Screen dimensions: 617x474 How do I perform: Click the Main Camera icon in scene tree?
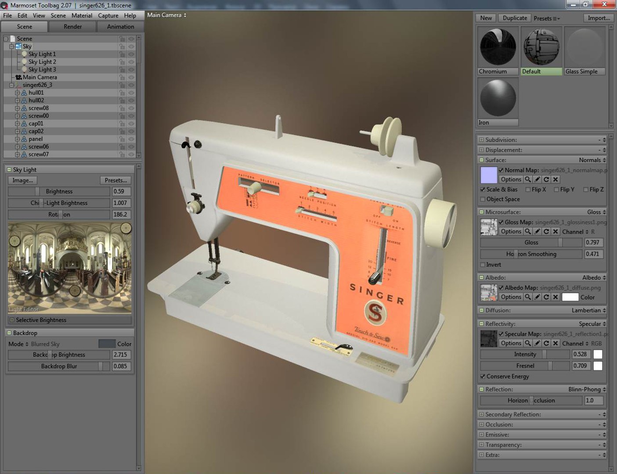pyautogui.click(x=18, y=77)
